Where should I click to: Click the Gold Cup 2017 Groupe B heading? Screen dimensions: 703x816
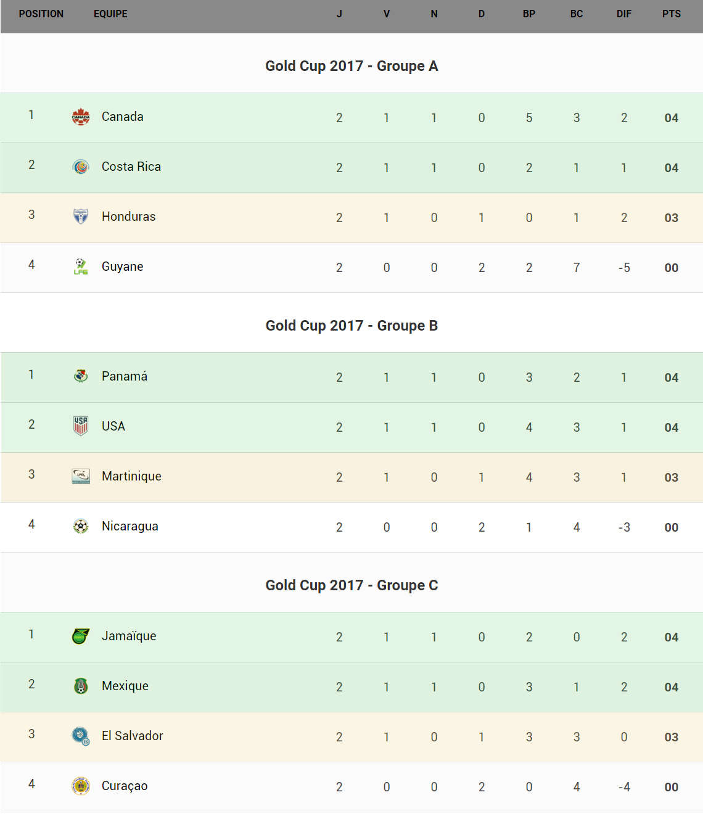(x=351, y=326)
